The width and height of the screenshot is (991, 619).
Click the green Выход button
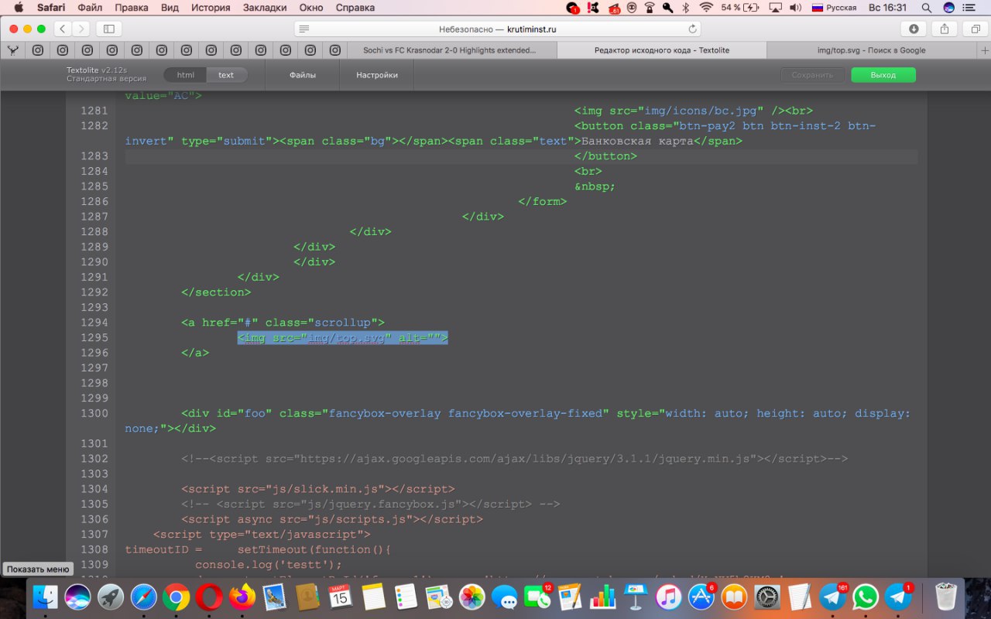(x=883, y=75)
